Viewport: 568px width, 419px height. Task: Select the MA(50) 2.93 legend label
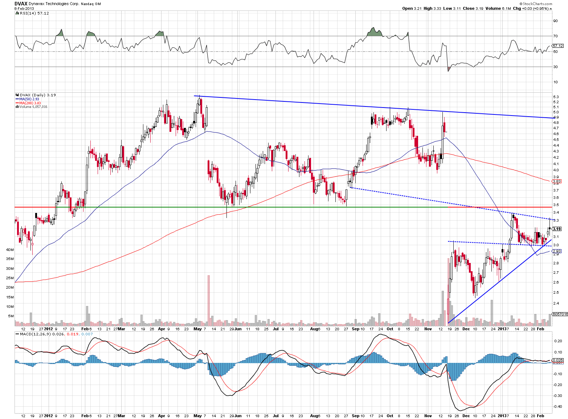pyautogui.click(x=29, y=99)
